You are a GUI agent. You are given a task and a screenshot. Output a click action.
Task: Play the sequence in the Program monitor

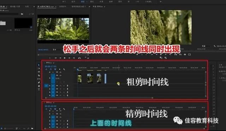click(161, 55)
